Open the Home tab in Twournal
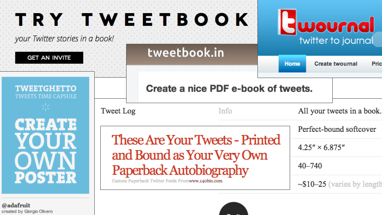The height and width of the screenshot is (215, 382). coord(292,64)
